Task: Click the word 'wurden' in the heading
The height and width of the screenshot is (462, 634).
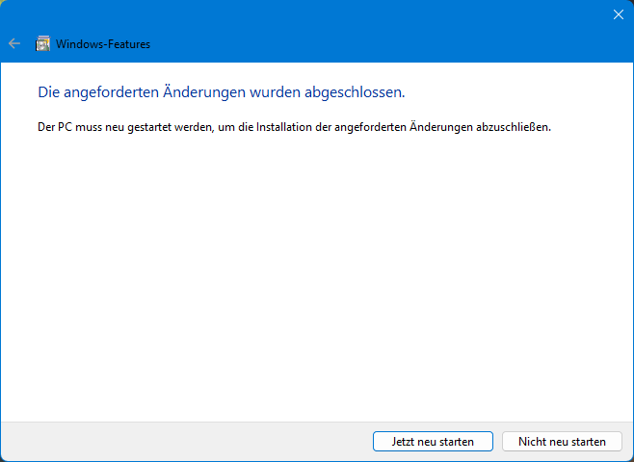Action: 276,93
